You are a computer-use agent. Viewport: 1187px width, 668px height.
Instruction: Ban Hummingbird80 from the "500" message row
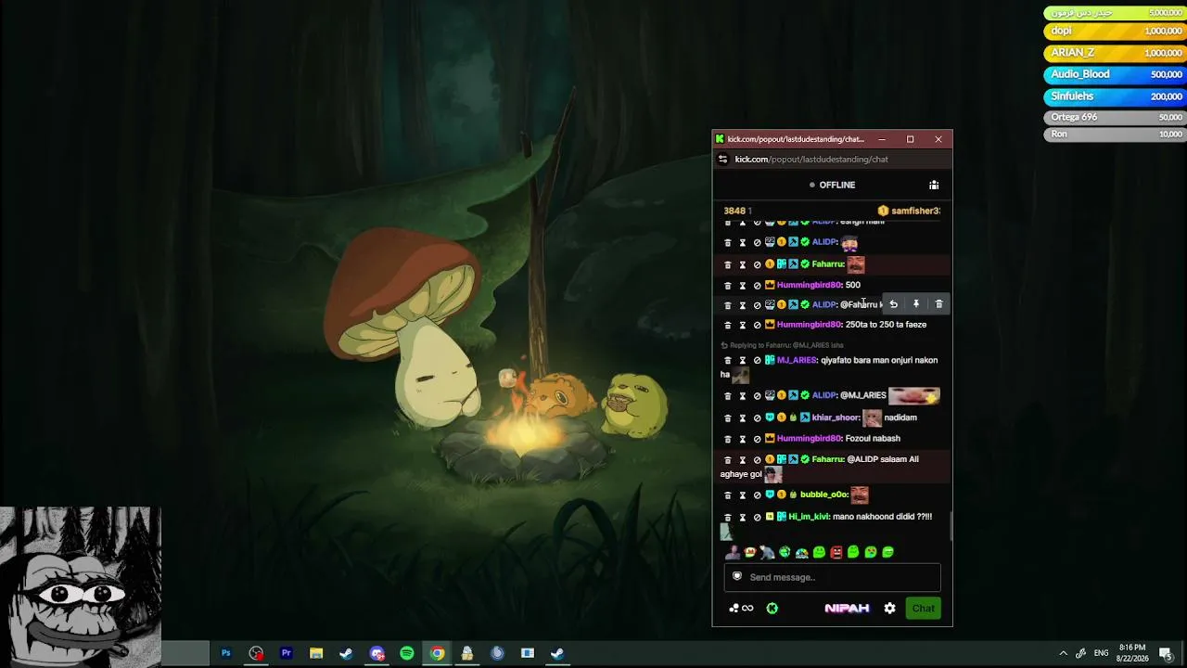[758, 286]
